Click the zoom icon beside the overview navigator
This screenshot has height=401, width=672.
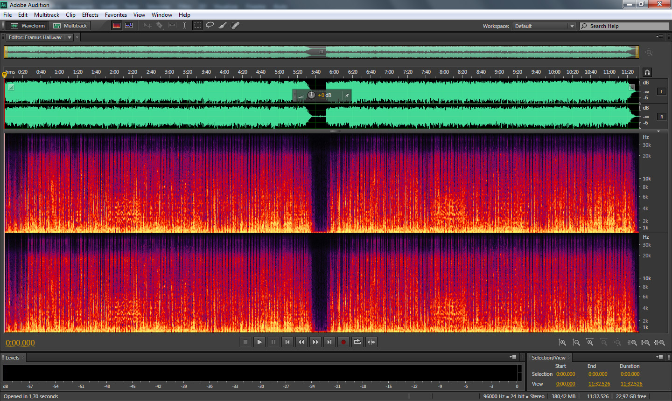tap(649, 53)
